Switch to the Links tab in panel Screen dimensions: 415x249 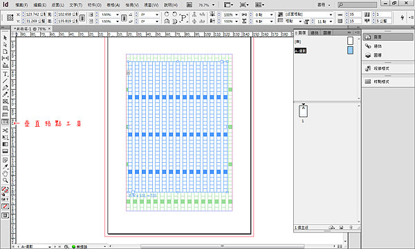[314, 32]
